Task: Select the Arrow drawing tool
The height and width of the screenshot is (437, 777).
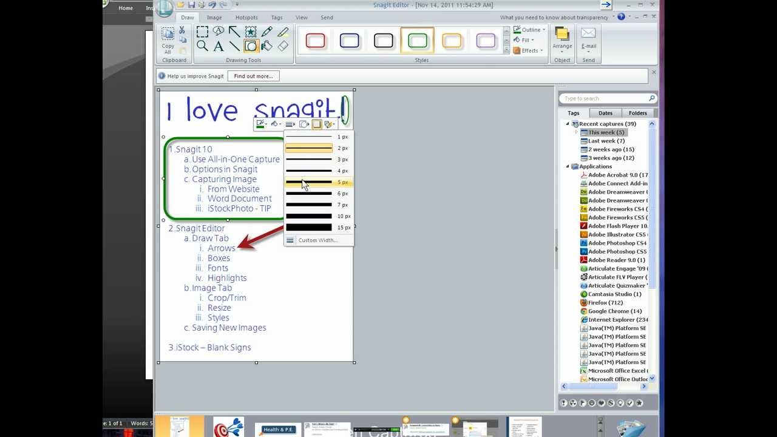Action: tap(234, 32)
